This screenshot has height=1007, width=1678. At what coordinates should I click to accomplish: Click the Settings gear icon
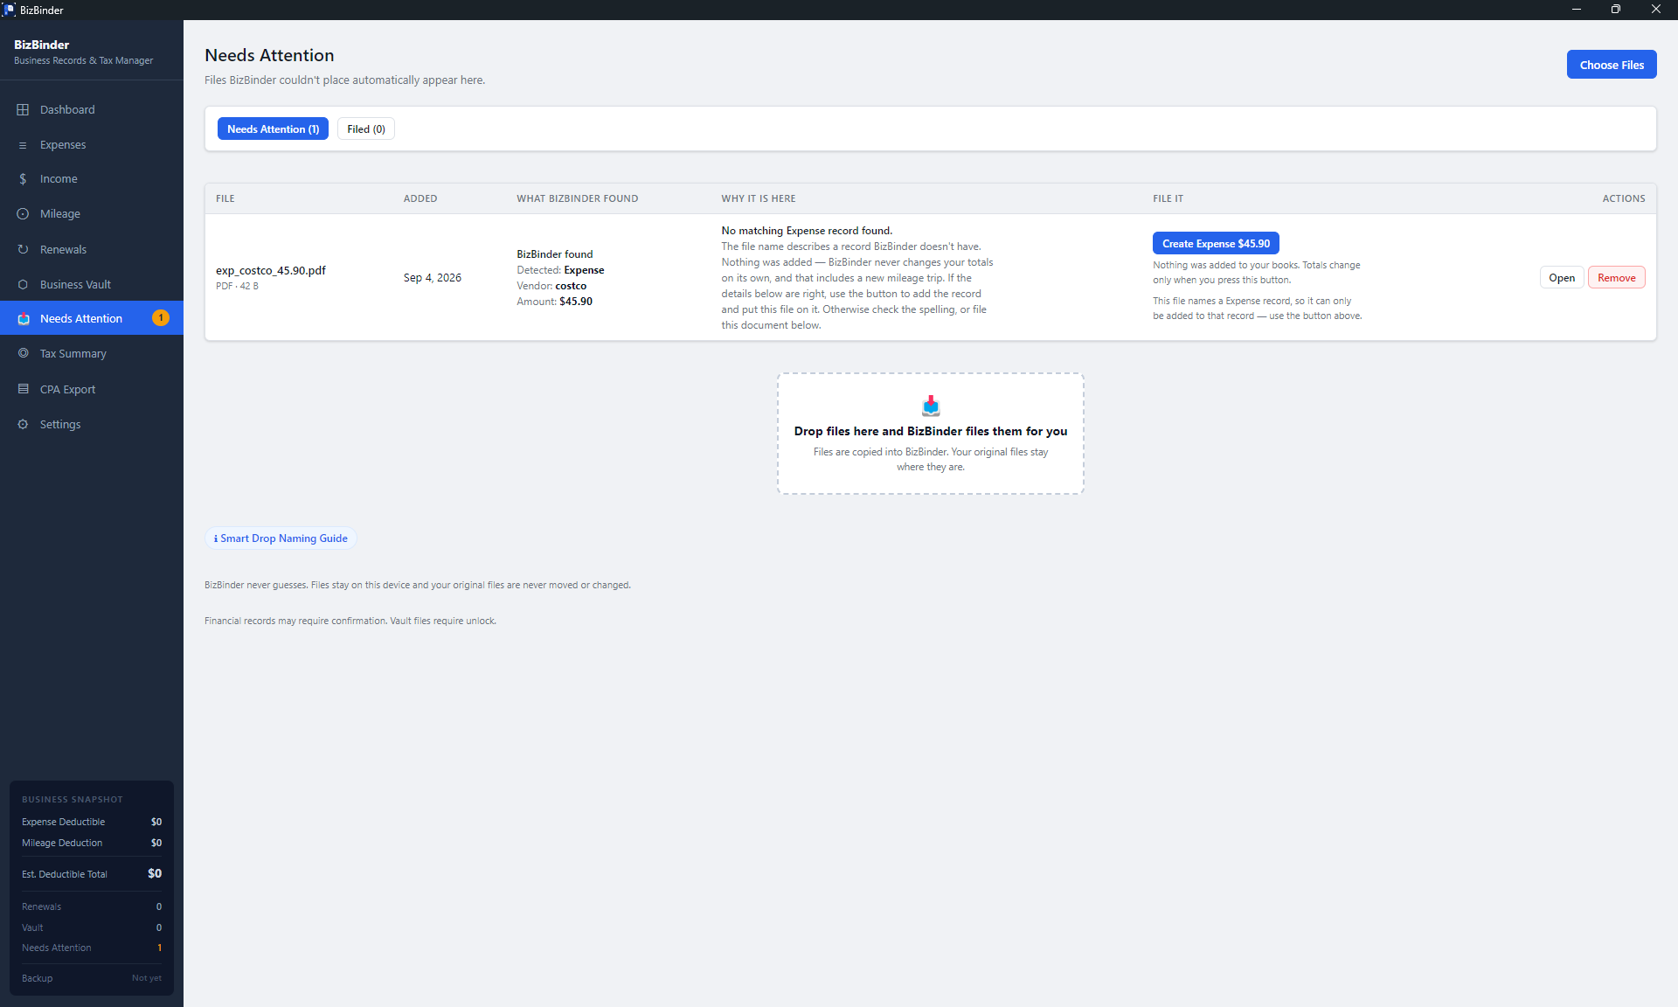click(x=23, y=425)
